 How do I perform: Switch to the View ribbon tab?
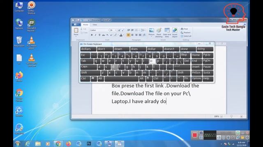pyautogui.click(x=95, y=24)
